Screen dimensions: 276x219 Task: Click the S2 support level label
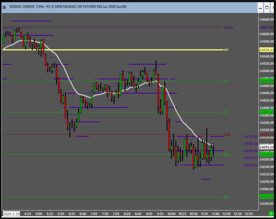point(226,197)
